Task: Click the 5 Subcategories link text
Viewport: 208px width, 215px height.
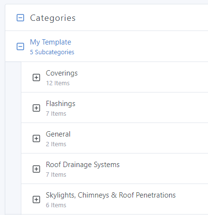Action: tap(52, 52)
